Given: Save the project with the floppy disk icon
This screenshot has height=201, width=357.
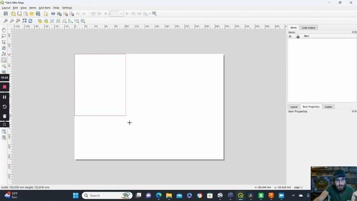Looking at the screenshot, I should pyautogui.click(x=6, y=13).
